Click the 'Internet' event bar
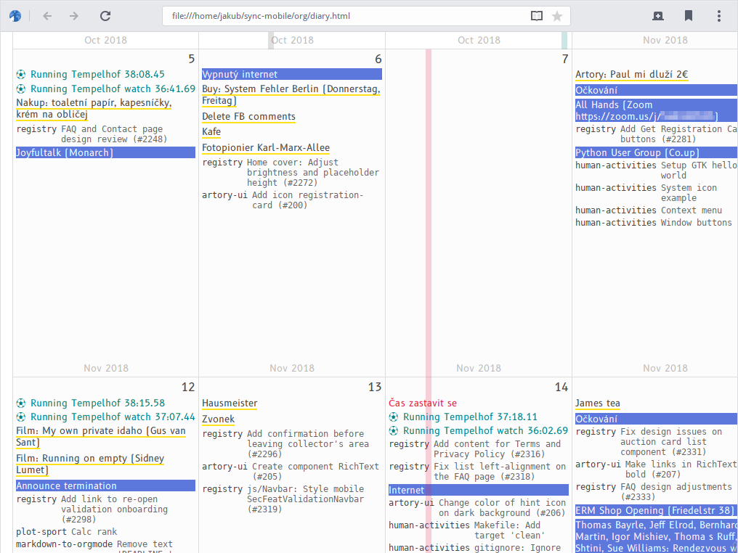This screenshot has width=738, height=553. click(478, 490)
